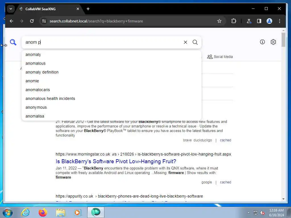The height and width of the screenshot is (218, 291).
Task: Bookmark this page with the star icon
Action: tap(219, 21)
